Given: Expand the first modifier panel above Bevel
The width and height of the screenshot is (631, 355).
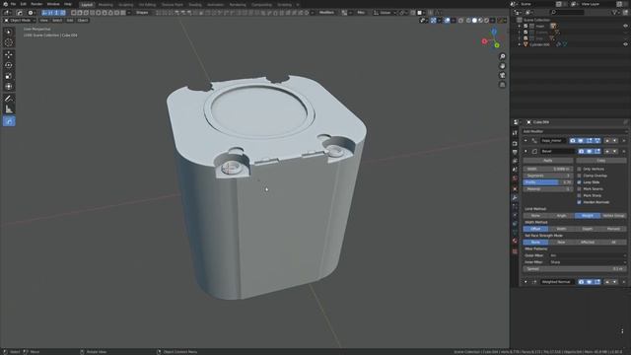Looking at the screenshot, I should (x=526, y=141).
